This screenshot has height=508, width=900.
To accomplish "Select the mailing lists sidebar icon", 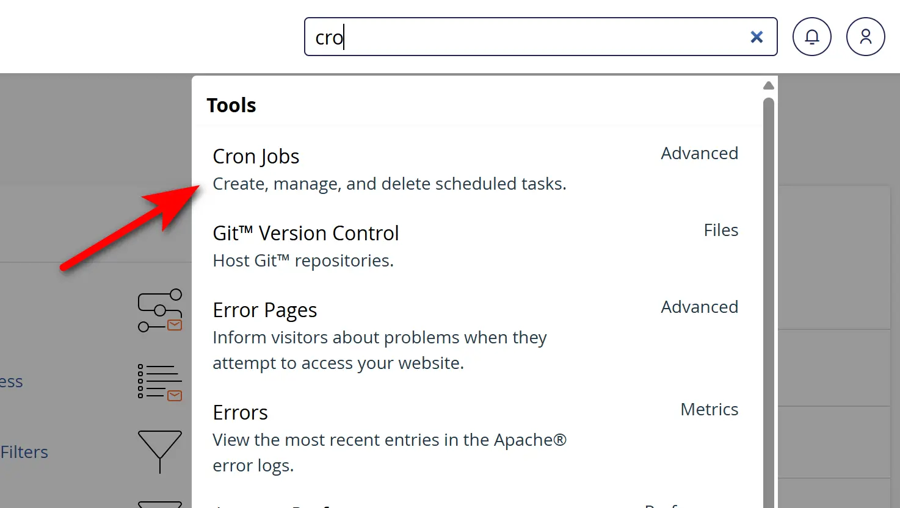I will pyautogui.click(x=160, y=382).
